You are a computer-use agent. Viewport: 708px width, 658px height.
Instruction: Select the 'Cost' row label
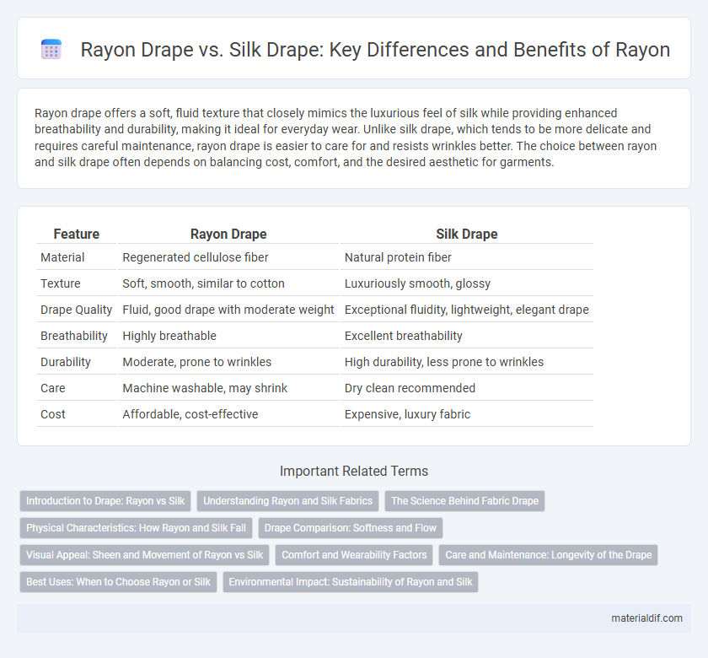click(53, 414)
